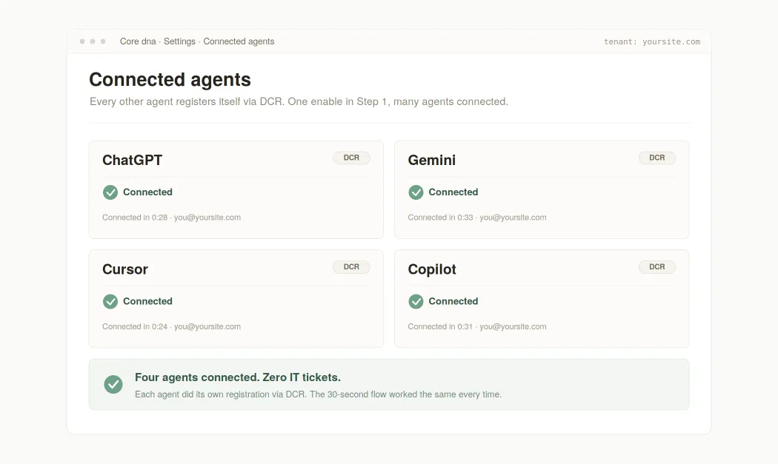This screenshot has width=778, height=464.
Task: Select the Cursor card title
Action: coord(125,269)
